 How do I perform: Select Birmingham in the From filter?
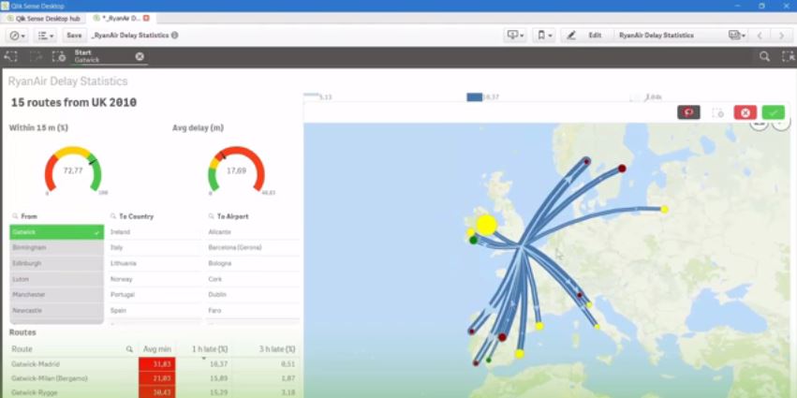pyautogui.click(x=56, y=247)
